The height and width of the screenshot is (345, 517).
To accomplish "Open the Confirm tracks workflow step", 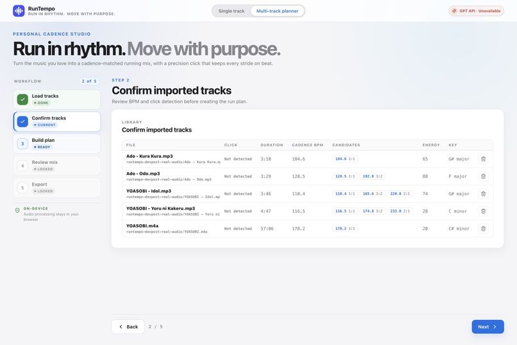I will (56, 121).
